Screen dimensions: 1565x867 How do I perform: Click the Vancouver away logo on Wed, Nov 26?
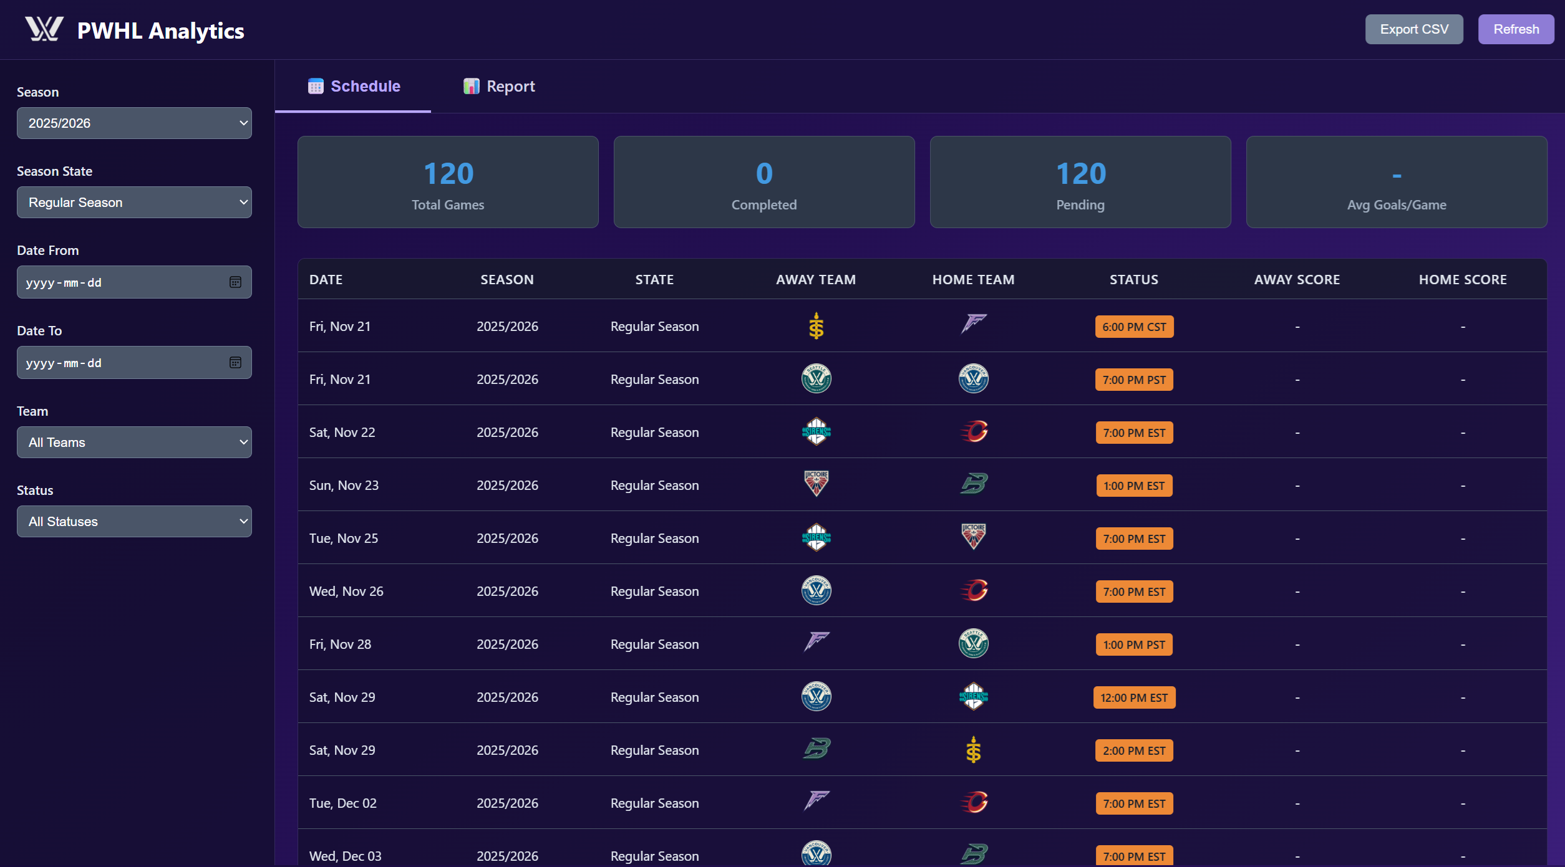point(816,590)
